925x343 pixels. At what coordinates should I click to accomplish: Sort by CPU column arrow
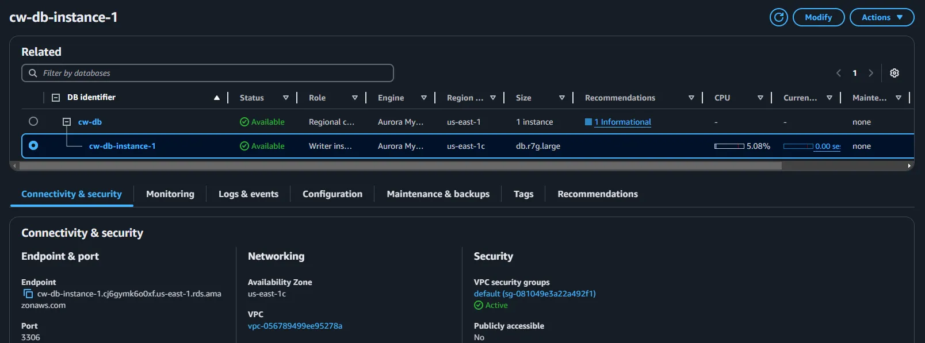760,98
